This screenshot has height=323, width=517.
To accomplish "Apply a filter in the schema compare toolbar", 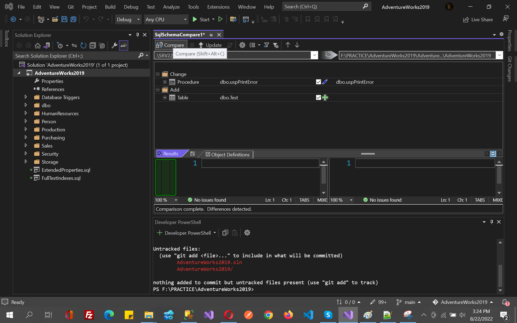I will pyautogui.click(x=266, y=45).
